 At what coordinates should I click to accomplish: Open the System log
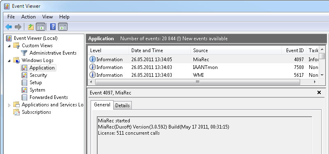click(x=37, y=90)
